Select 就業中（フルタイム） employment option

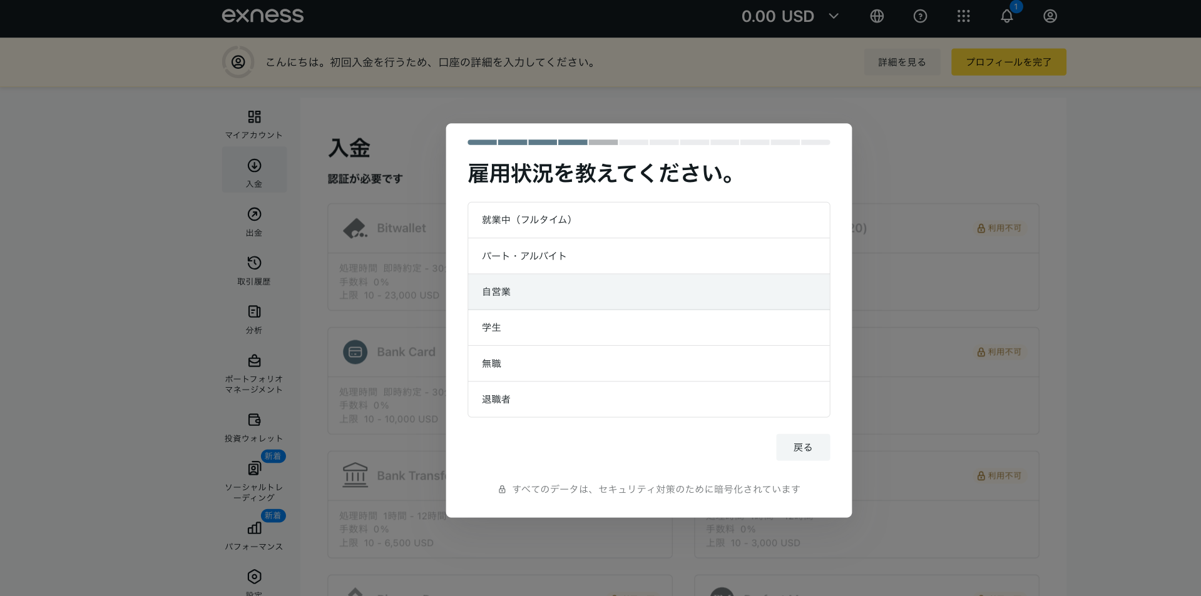pyautogui.click(x=648, y=220)
